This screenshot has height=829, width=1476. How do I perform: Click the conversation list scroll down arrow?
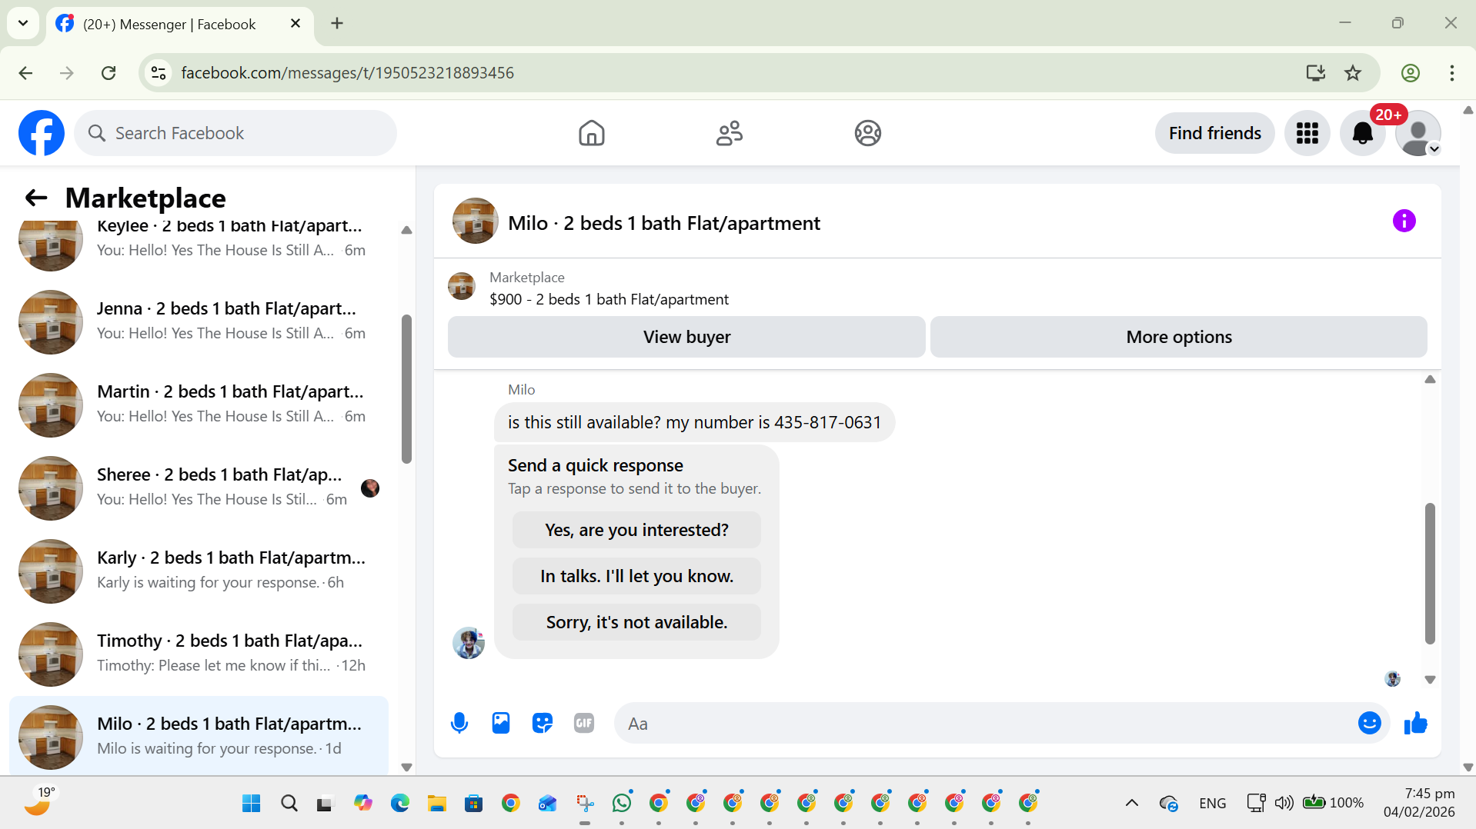click(x=406, y=767)
